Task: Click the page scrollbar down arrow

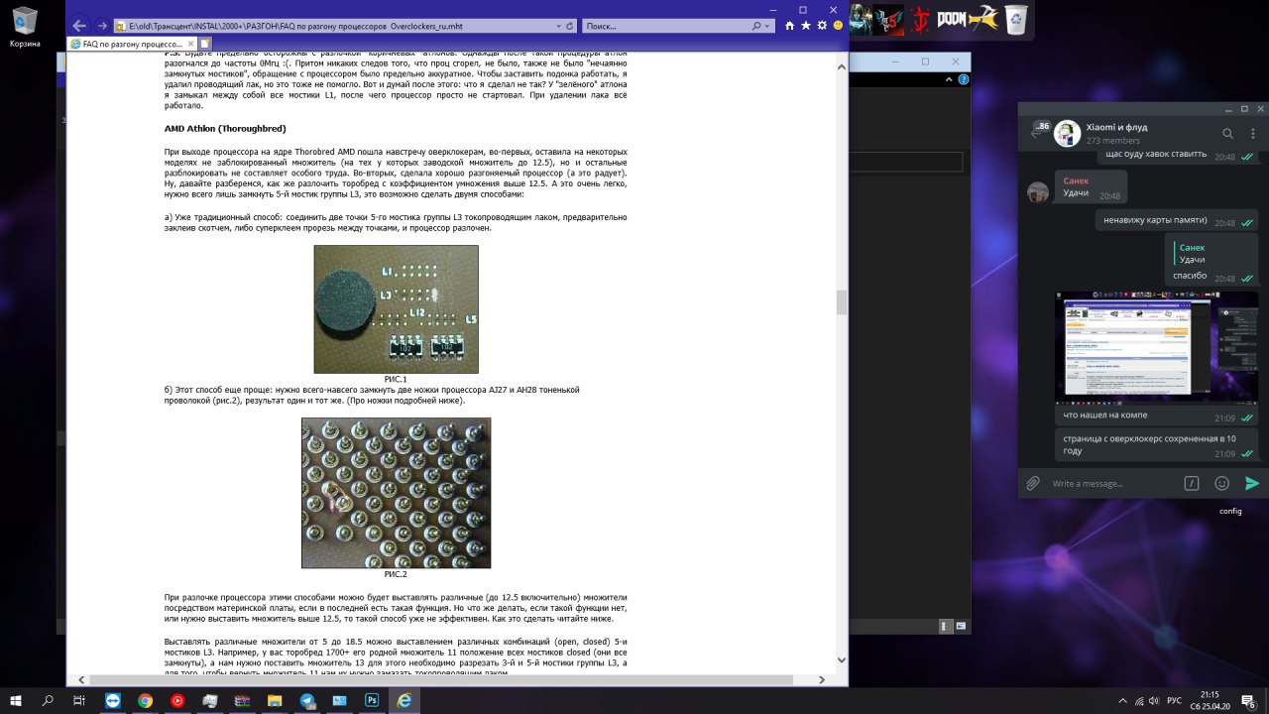Action: coord(842,659)
